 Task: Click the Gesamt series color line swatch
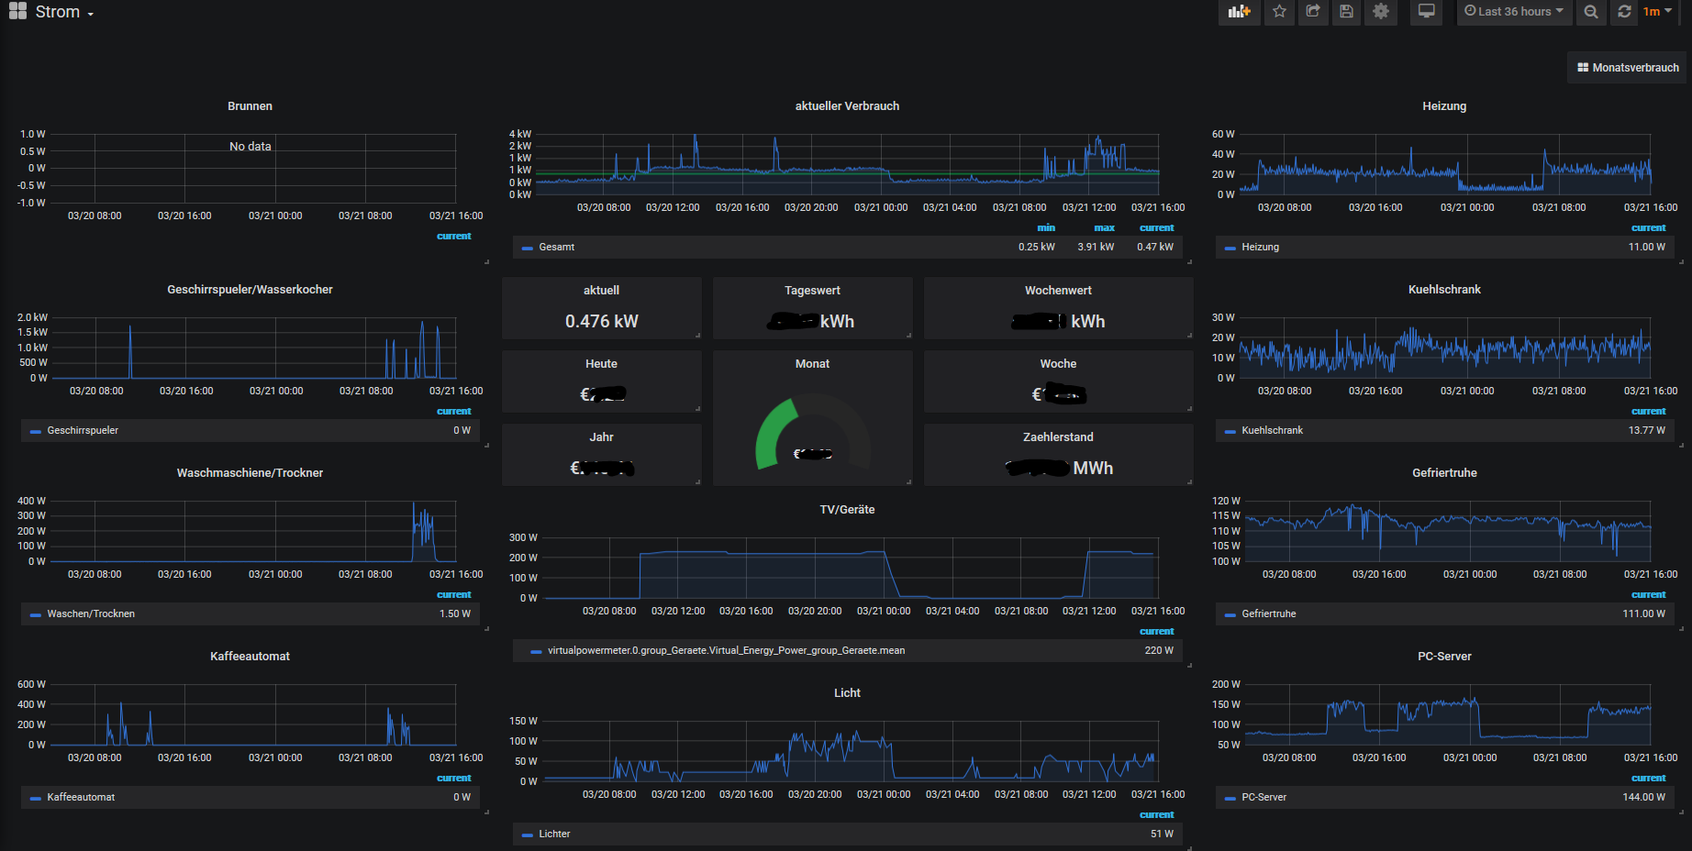pyautogui.click(x=528, y=248)
